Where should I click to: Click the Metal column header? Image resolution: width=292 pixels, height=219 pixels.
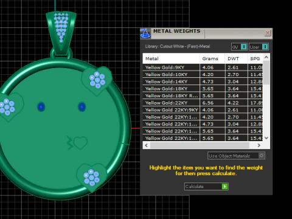pyautogui.click(x=171, y=58)
